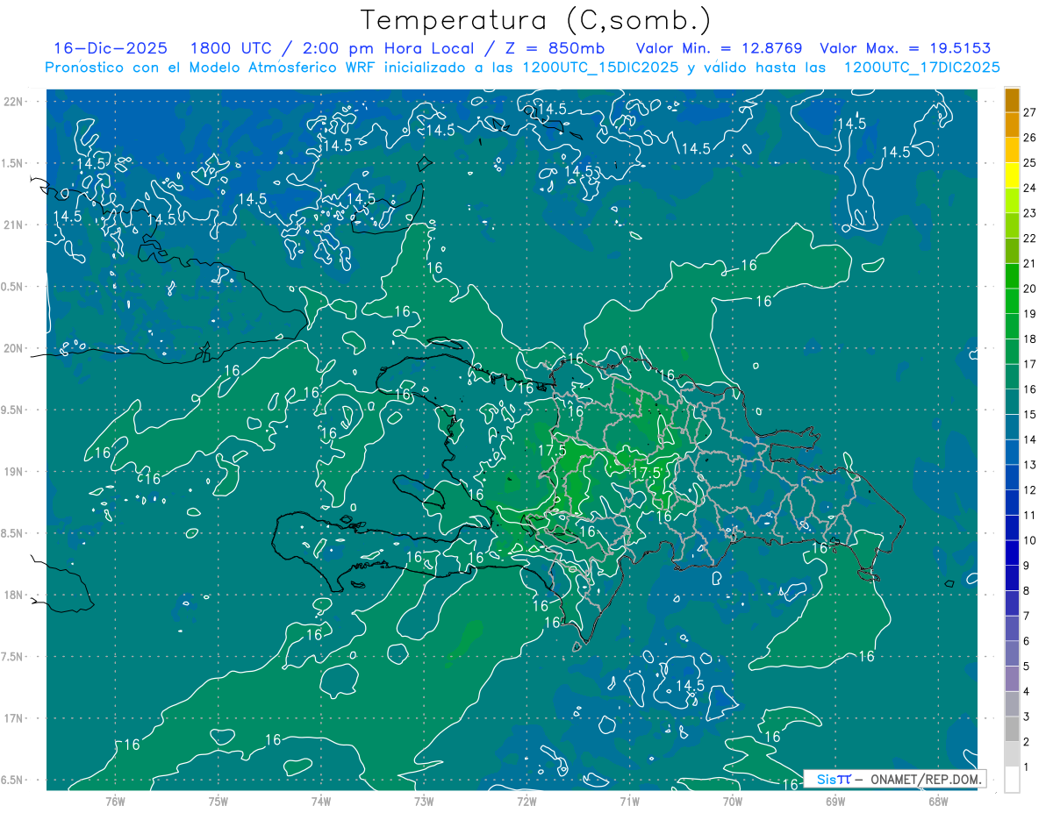Click longitude label '73W'

coord(424,802)
